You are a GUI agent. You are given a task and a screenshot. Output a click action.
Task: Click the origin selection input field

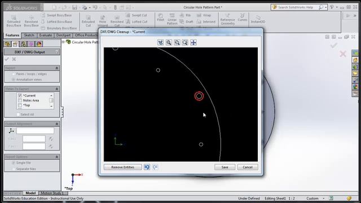pos(35,131)
